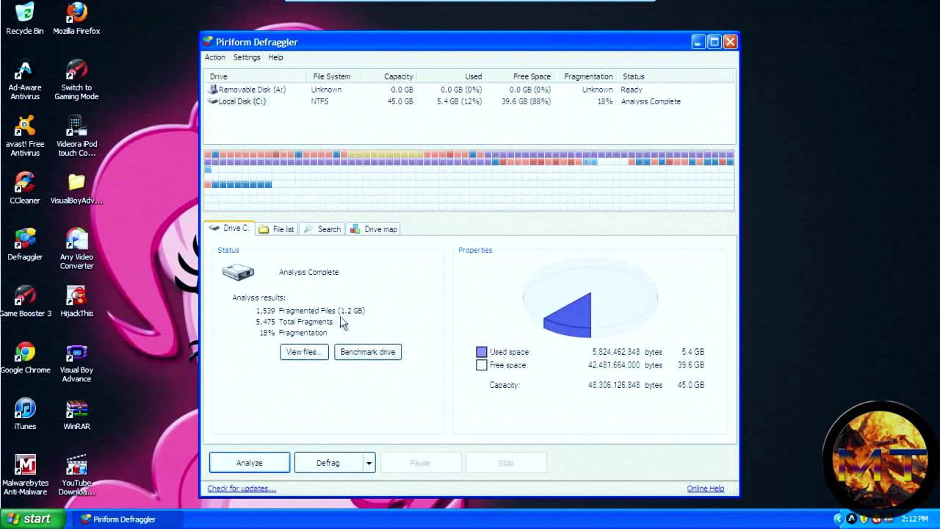
Task: Click the disk usage pie chart
Action: [590, 298]
